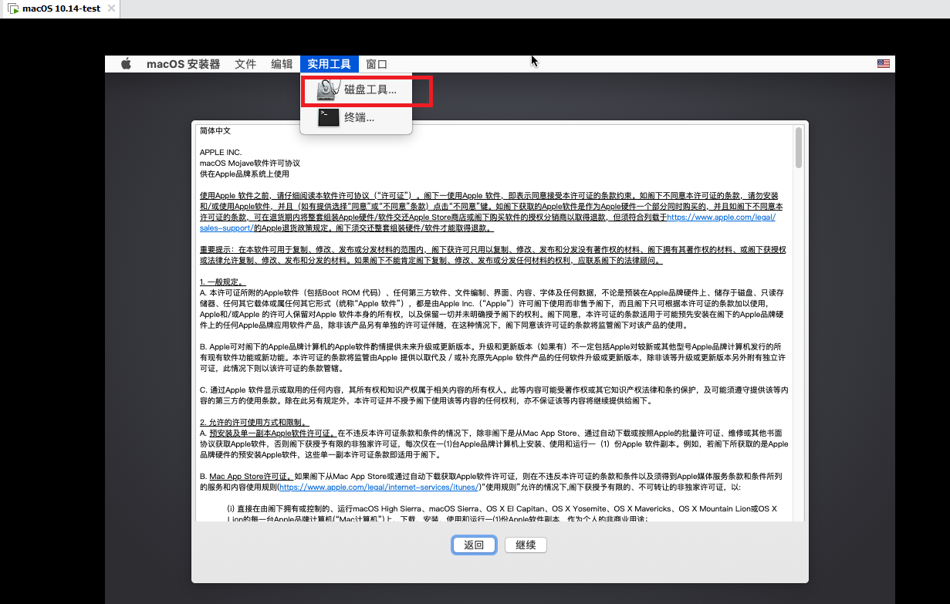Open the macOS 安装器 menu

pos(184,64)
